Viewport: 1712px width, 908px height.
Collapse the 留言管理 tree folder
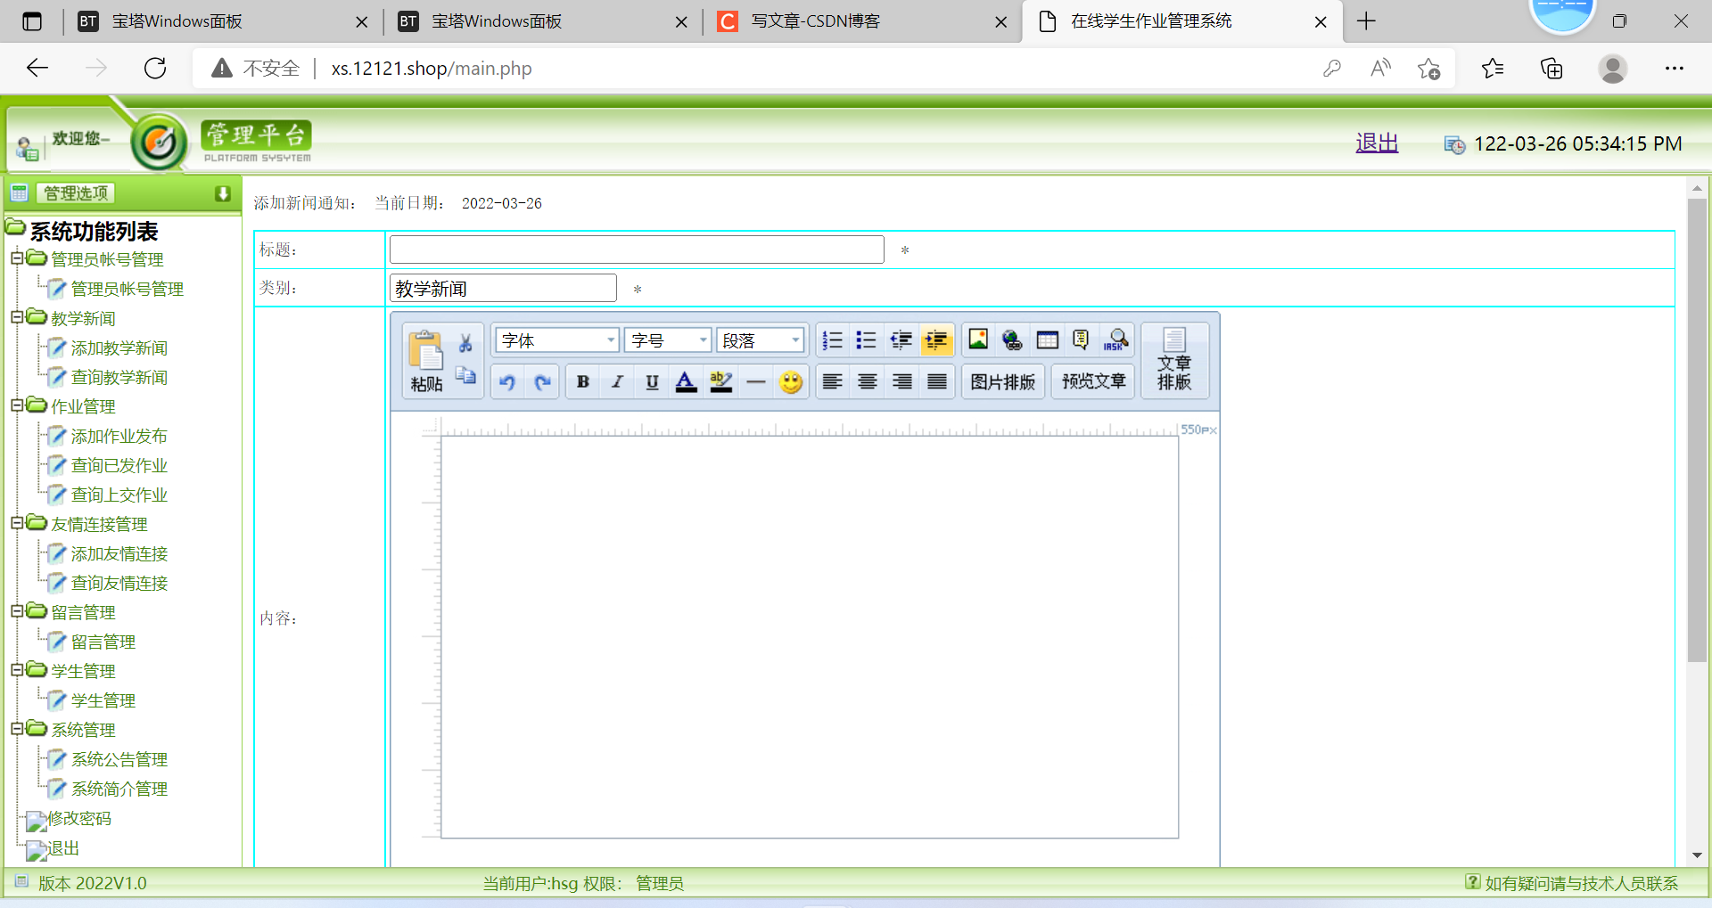[16, 611]
